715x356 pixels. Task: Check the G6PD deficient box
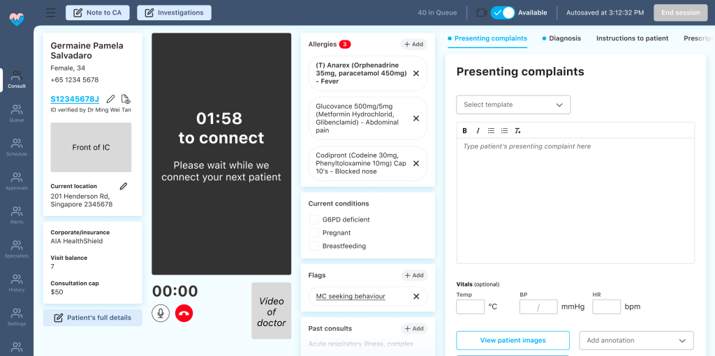pyautogui.click(x=314, y=219)
